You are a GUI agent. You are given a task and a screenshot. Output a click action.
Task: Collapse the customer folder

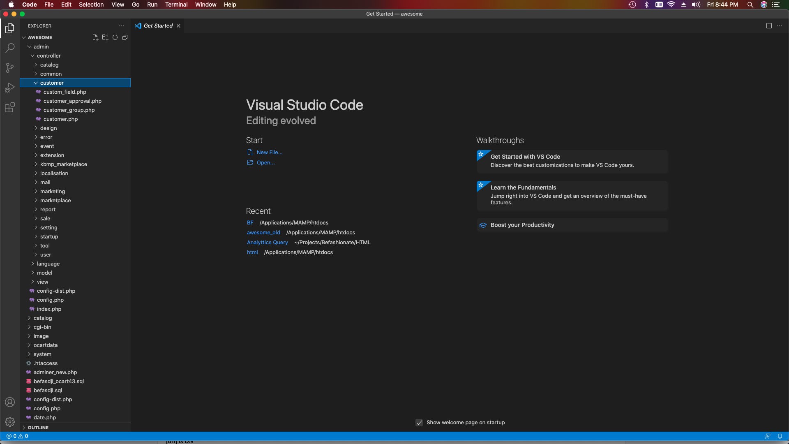pyautogui.click(x=75, y=83)
